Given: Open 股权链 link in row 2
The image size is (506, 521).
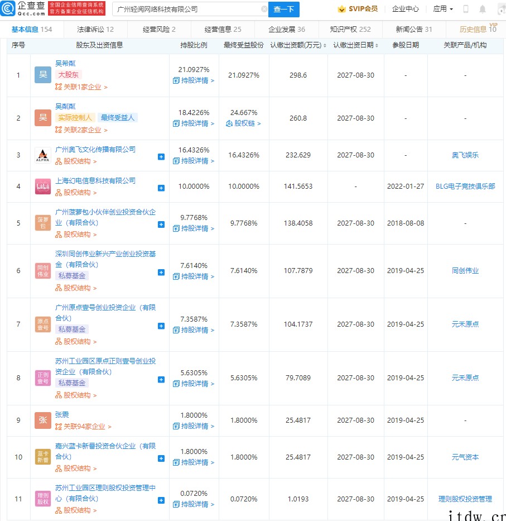Looking at the screenshot, I should coord(243,123).
